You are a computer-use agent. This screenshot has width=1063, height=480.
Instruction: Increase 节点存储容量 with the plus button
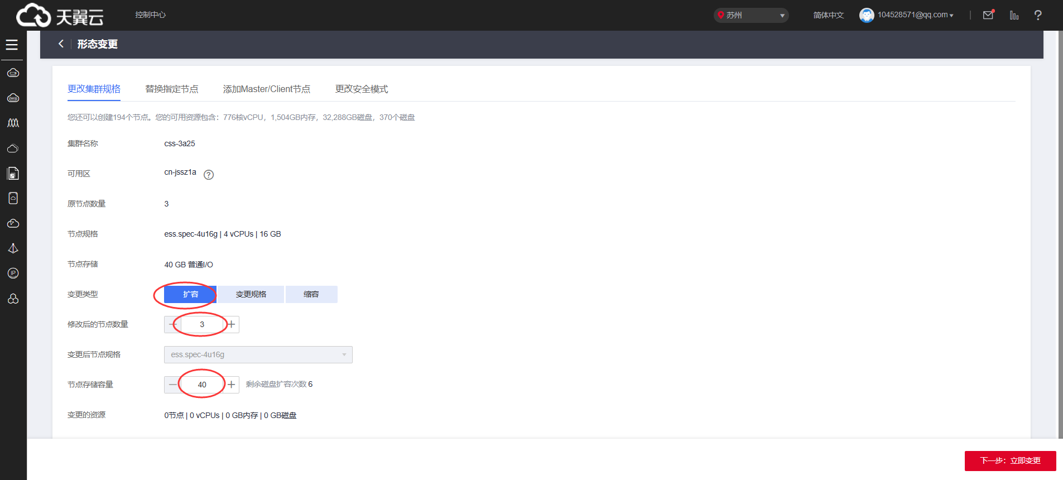[231, 385]
